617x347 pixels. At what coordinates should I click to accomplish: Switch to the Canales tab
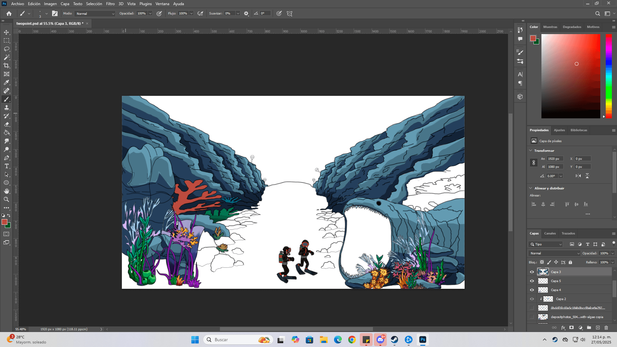(x=550, y=233)
